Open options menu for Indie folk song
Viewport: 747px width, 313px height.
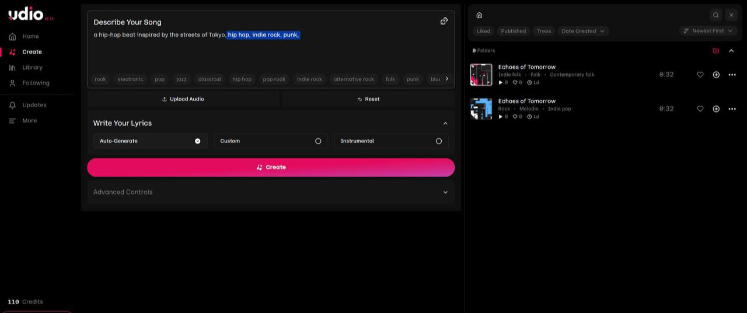pos(732,75)
